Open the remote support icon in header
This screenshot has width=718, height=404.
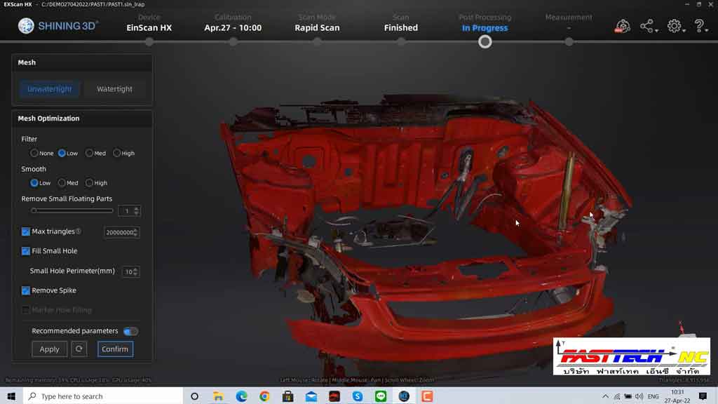click(623, 26)
